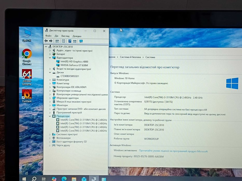Viewport: 242px width, 181px height.
Task: Click the Батареї battery category icon
Action: tap(54, 54)
